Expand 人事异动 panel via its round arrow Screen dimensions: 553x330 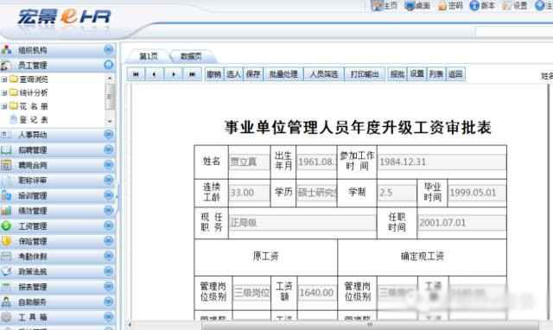(x=109, y=134)
